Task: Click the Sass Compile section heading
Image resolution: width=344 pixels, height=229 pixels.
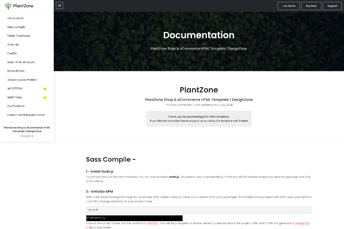Action: coord(111,159)
